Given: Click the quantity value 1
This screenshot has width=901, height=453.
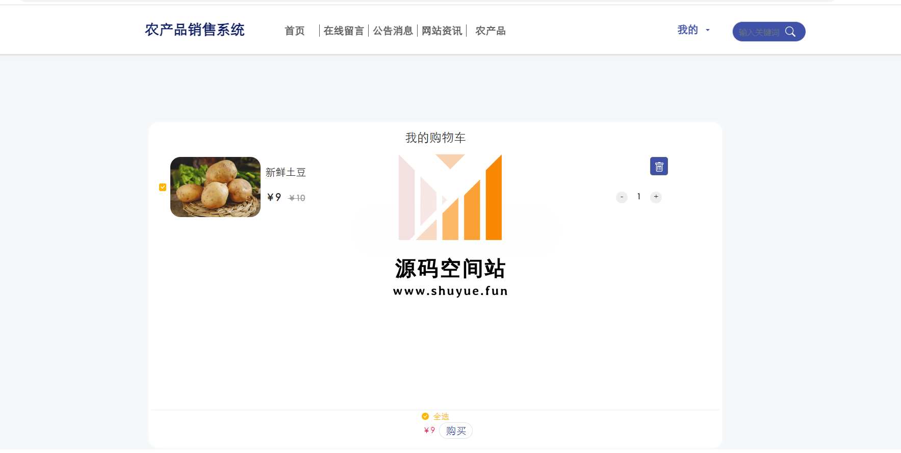Looking at the screenshot, I should (638, 197).
